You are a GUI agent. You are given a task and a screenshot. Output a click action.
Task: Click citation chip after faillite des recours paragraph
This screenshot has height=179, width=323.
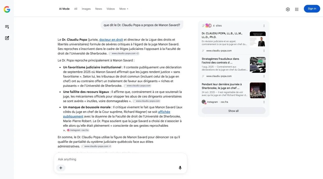pos(147,101)
